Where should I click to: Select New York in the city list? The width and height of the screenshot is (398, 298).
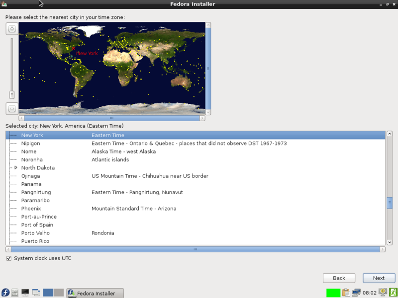point(195,135)
